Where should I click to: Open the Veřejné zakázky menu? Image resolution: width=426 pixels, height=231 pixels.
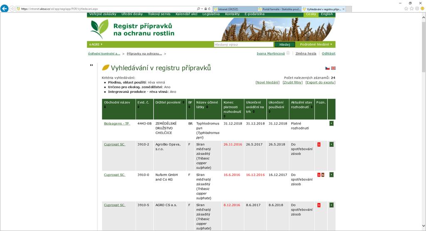coord(103,14)
